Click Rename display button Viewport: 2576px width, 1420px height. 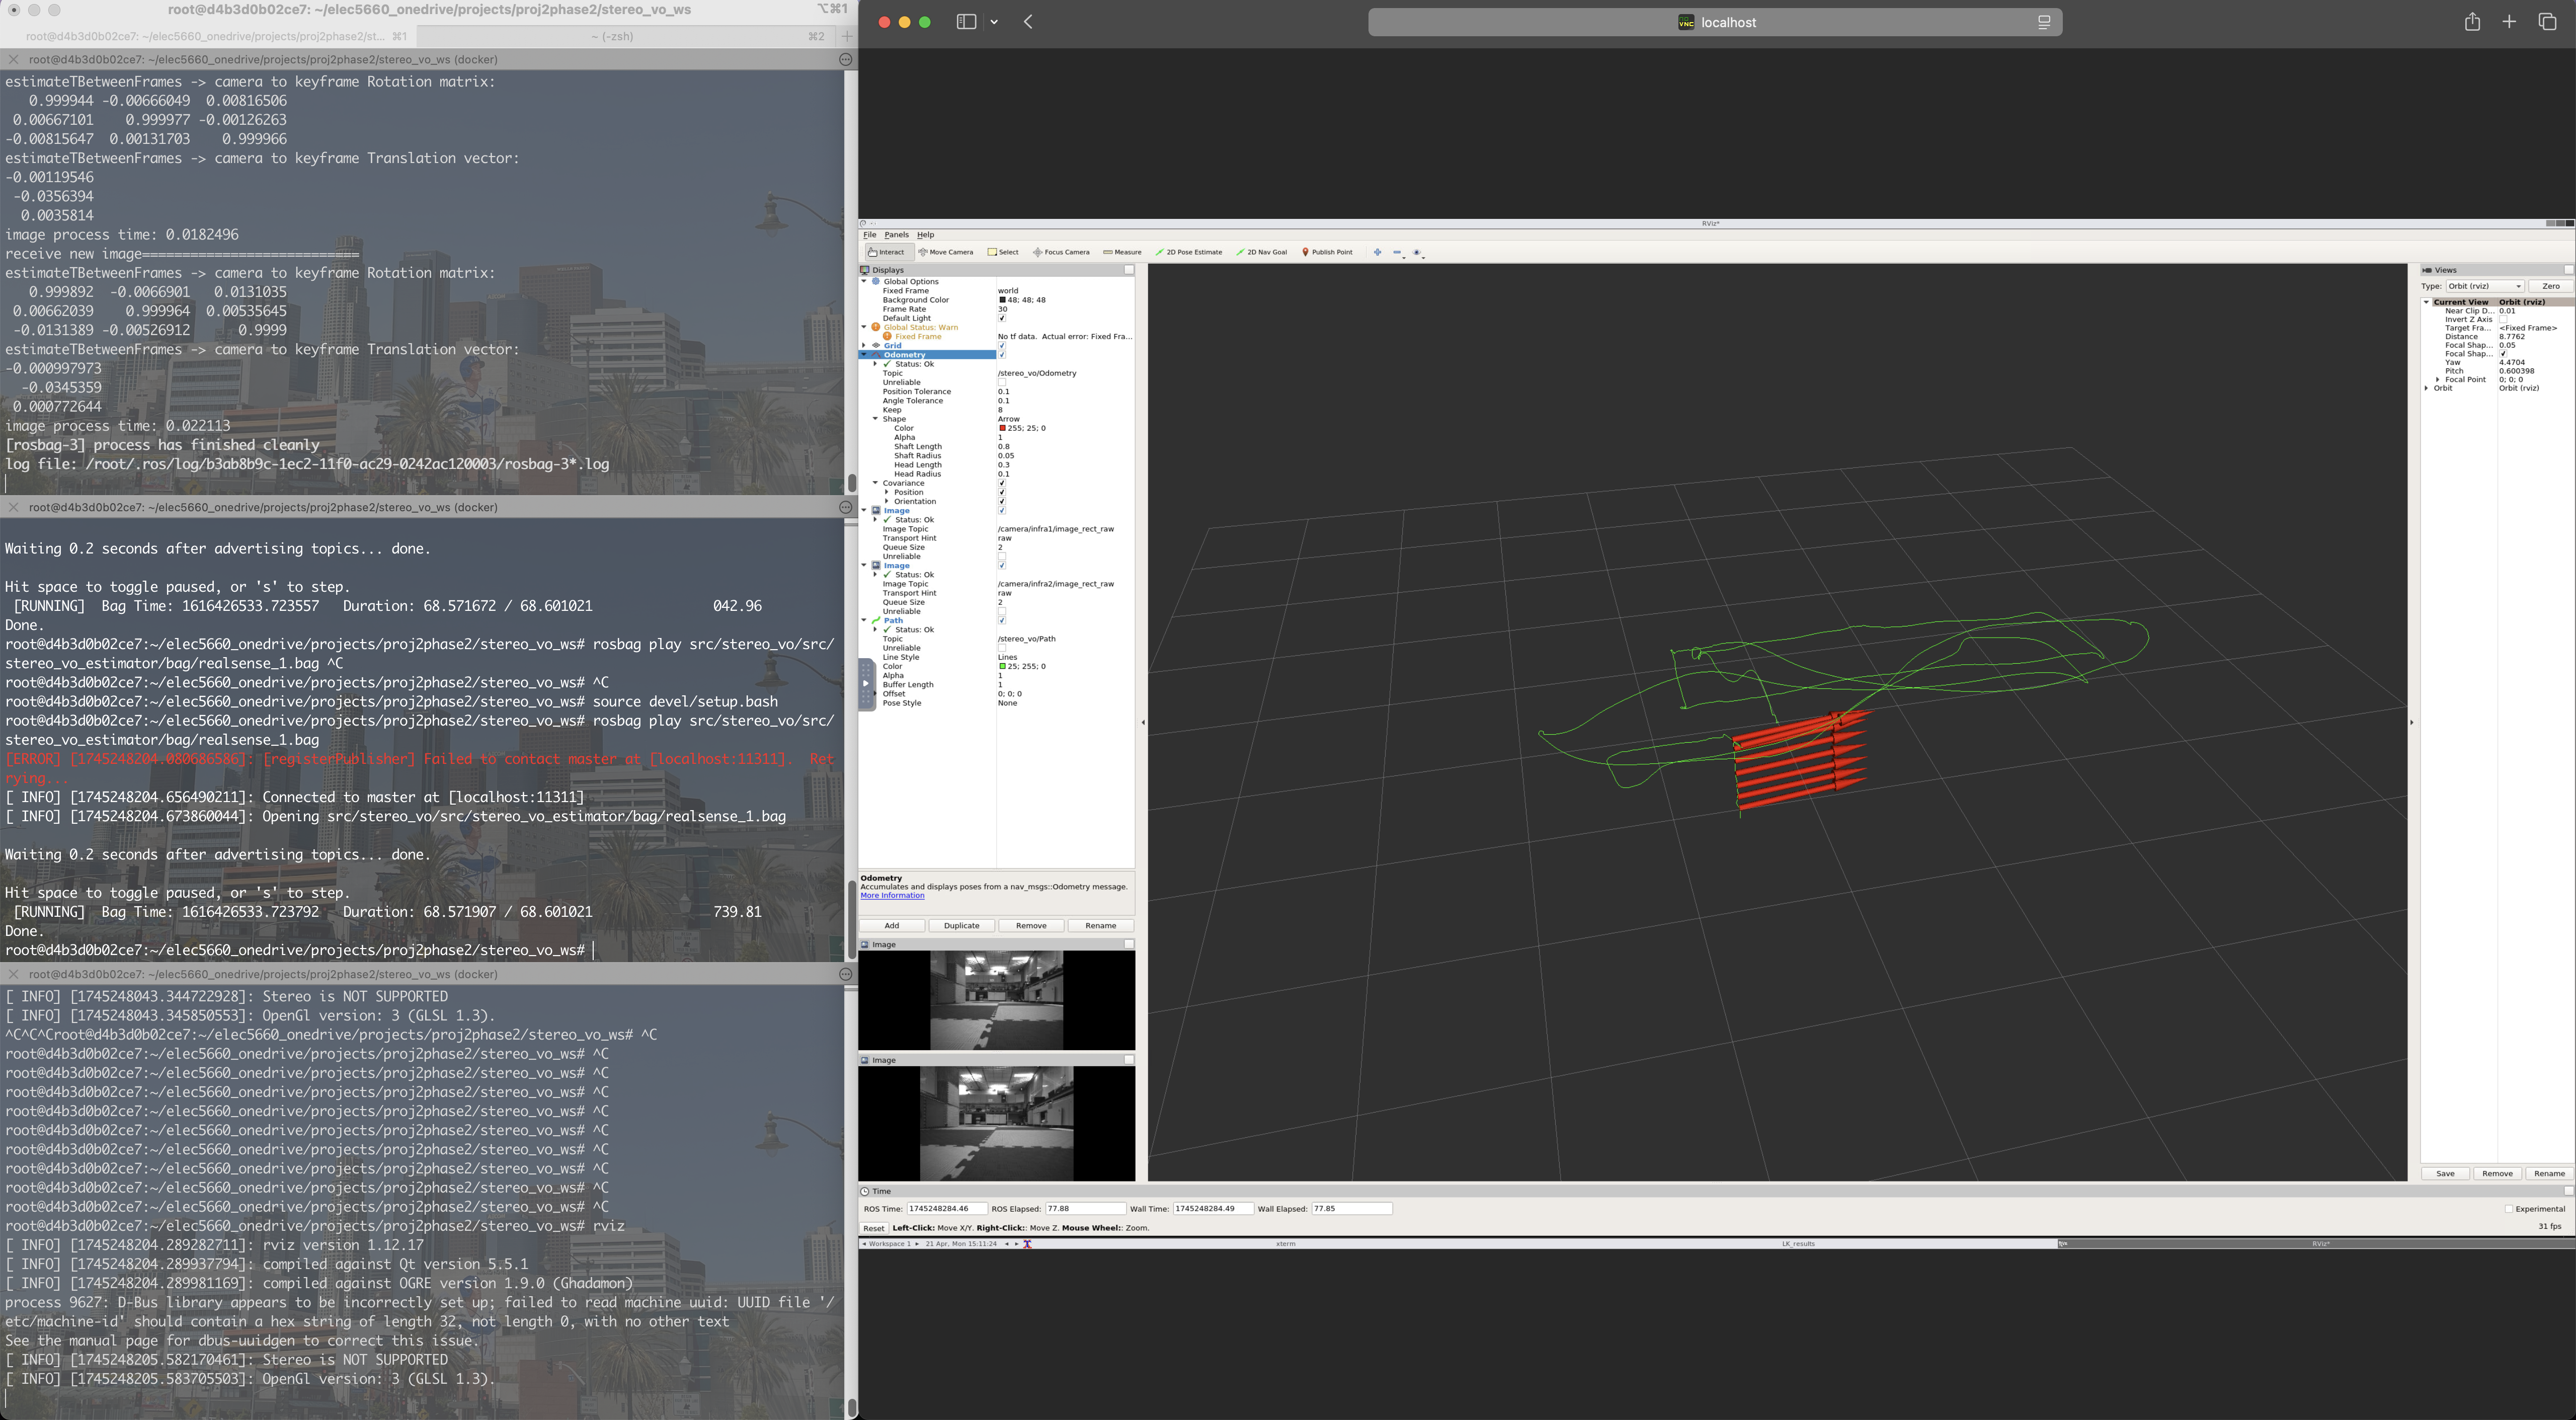(1101, 926)
